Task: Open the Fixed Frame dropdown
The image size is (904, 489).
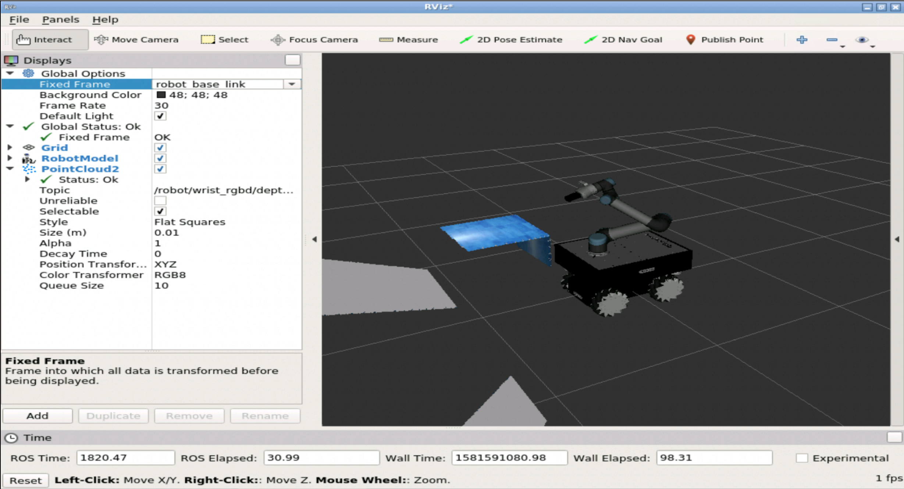Action: tap(292, 84)
